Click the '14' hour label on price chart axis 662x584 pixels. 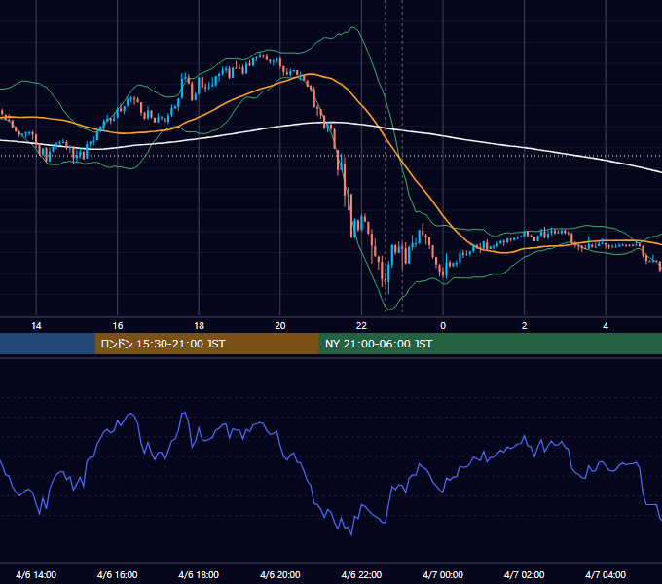(x=36, y=326)
